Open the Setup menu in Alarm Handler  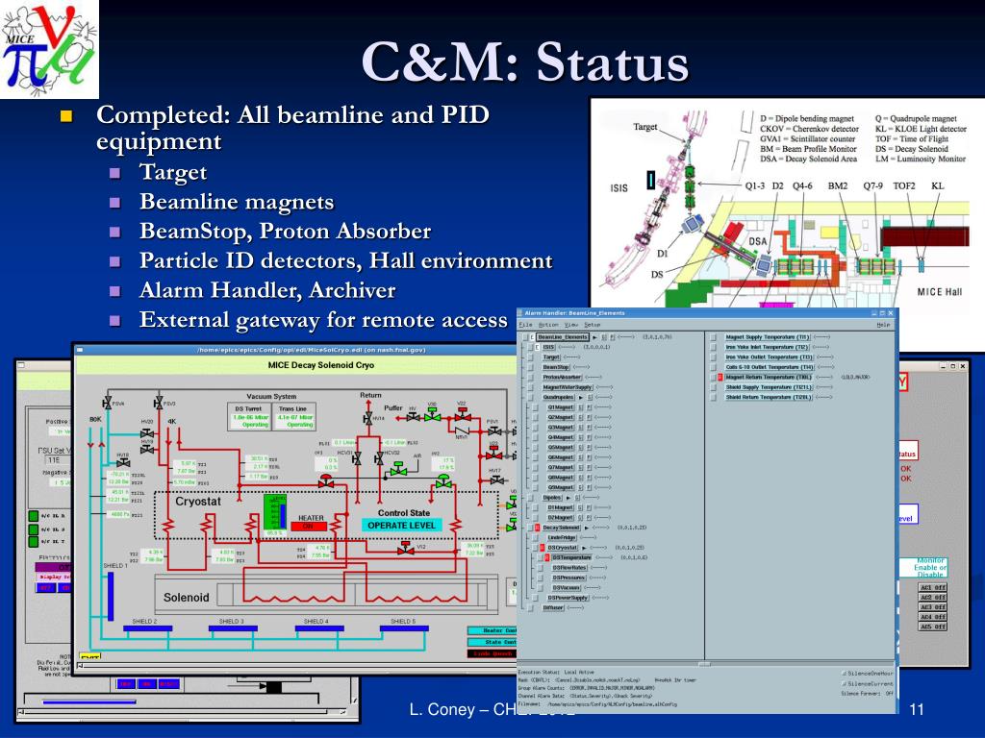coord(593,325)
